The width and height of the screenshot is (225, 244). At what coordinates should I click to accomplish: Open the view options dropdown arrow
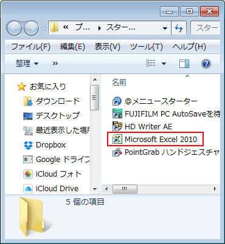tap(164, 64)
